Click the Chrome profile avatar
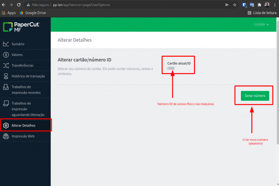Image resolution: width=279 pixels, height=186 pixels. coord(267,5)
